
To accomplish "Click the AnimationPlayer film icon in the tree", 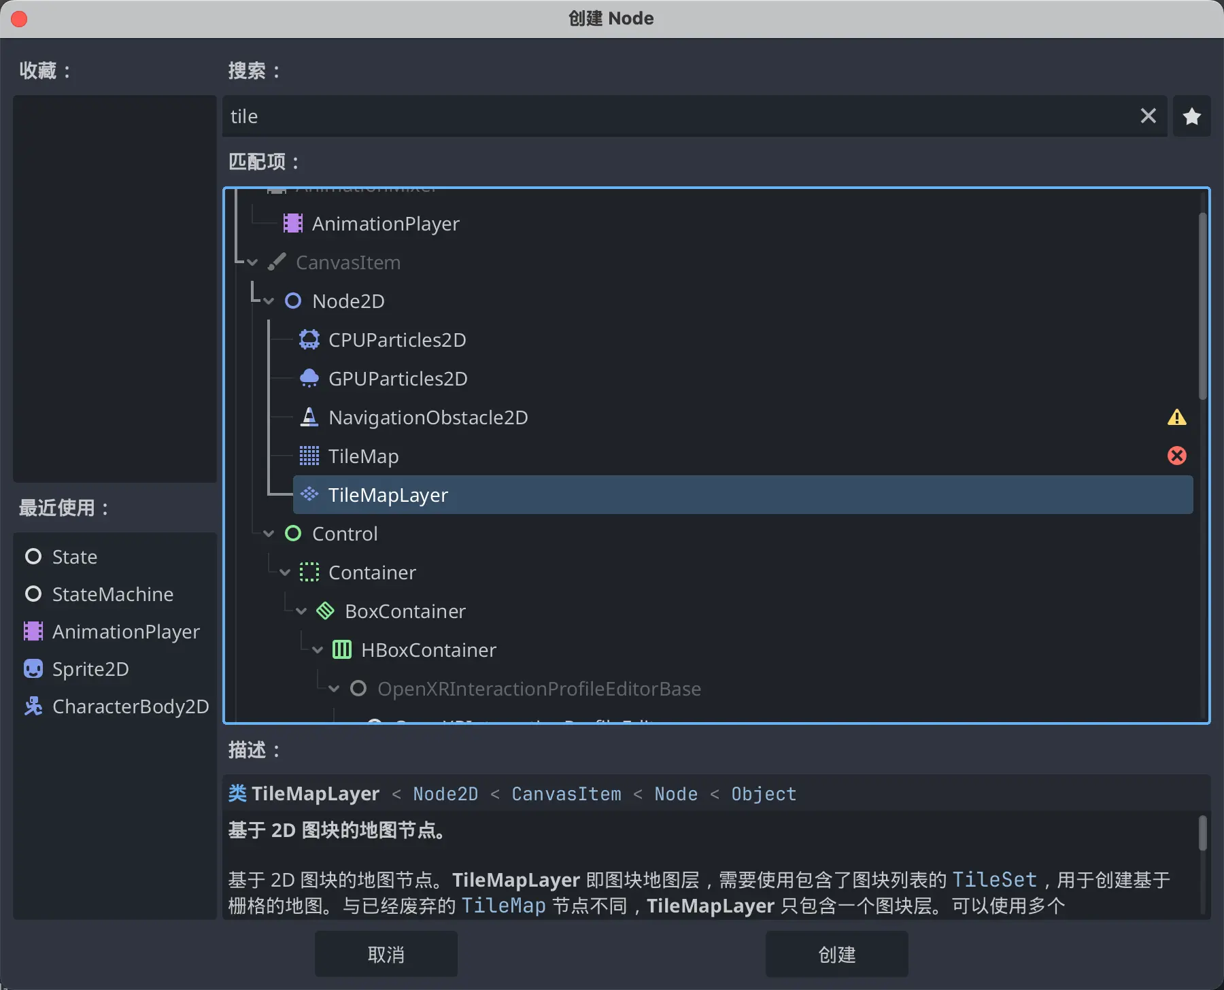I will pos(293,224).
